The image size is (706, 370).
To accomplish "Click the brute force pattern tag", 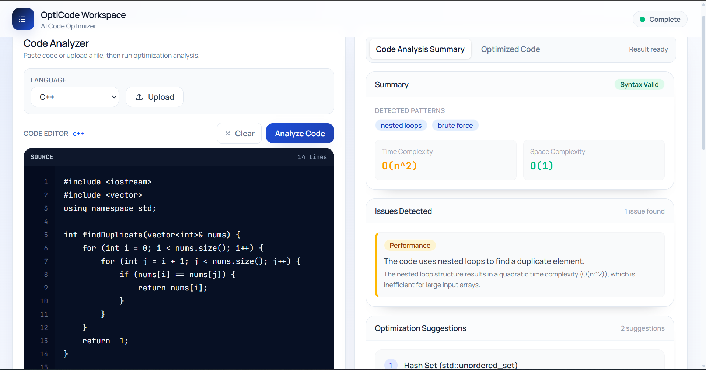I will tap(455, 126).
